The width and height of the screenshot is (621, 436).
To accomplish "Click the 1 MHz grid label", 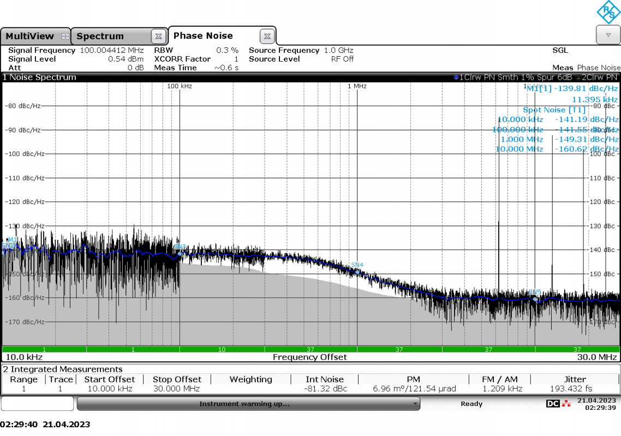I will click(357, 86).
